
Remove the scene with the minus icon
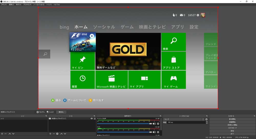pyautogui.click(x=6, y=134)
